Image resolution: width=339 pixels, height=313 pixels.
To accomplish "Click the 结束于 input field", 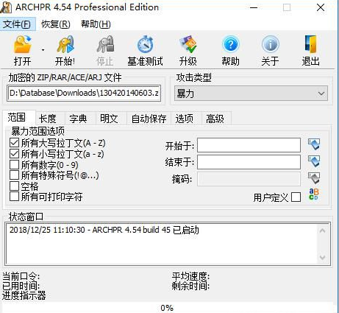I will 249,162.
